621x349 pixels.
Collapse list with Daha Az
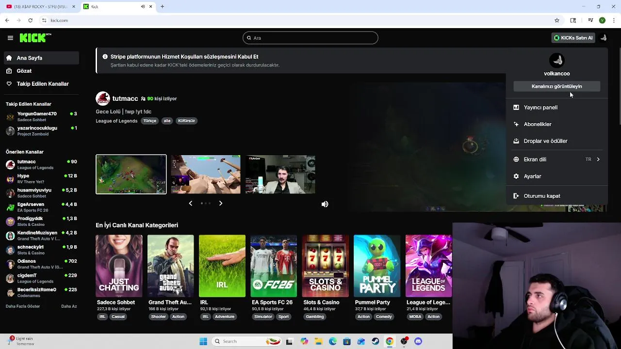pyautogui.click(x=69, y=306)
